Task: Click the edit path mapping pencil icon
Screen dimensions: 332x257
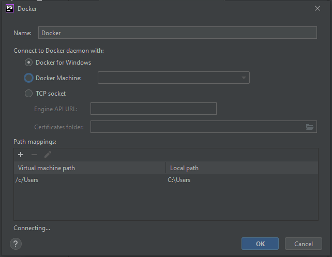Action: click(x=48, y=155)
